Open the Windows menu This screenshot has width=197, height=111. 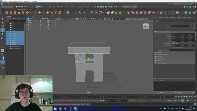coord(37,4)
